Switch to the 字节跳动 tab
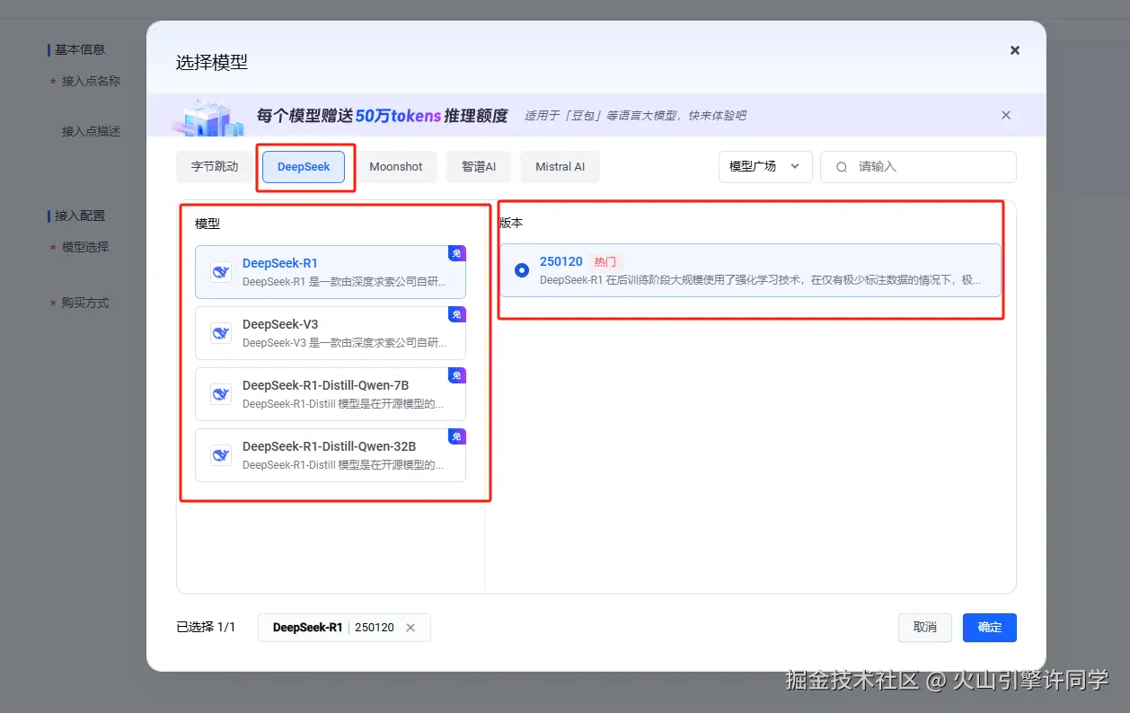This screenshot has width=1130, height=713. tap(215, 167)
